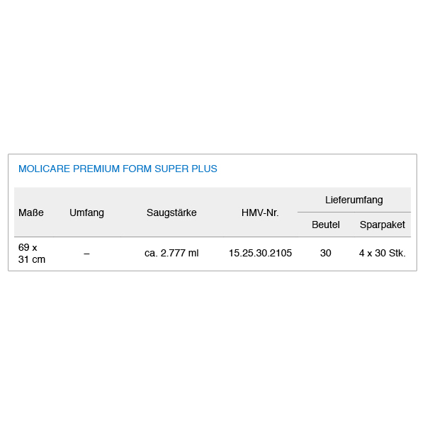
Task: Click the word PREMIUM in the title
Action: tap(96, 169)
